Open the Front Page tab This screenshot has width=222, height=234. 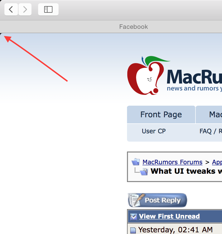(161, 115)
